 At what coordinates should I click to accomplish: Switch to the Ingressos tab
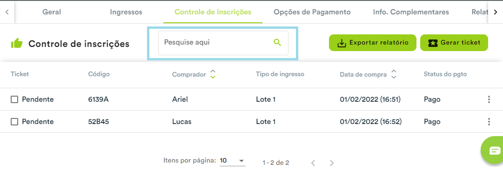coord(126,12)
